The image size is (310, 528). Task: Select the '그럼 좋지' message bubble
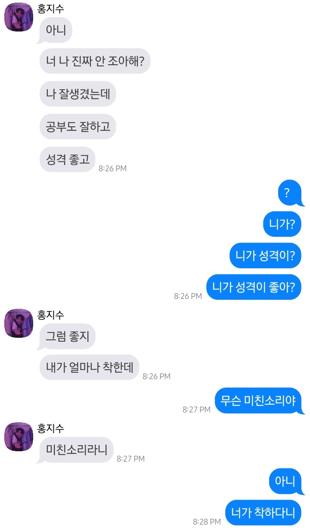click(x=66, y=336)
